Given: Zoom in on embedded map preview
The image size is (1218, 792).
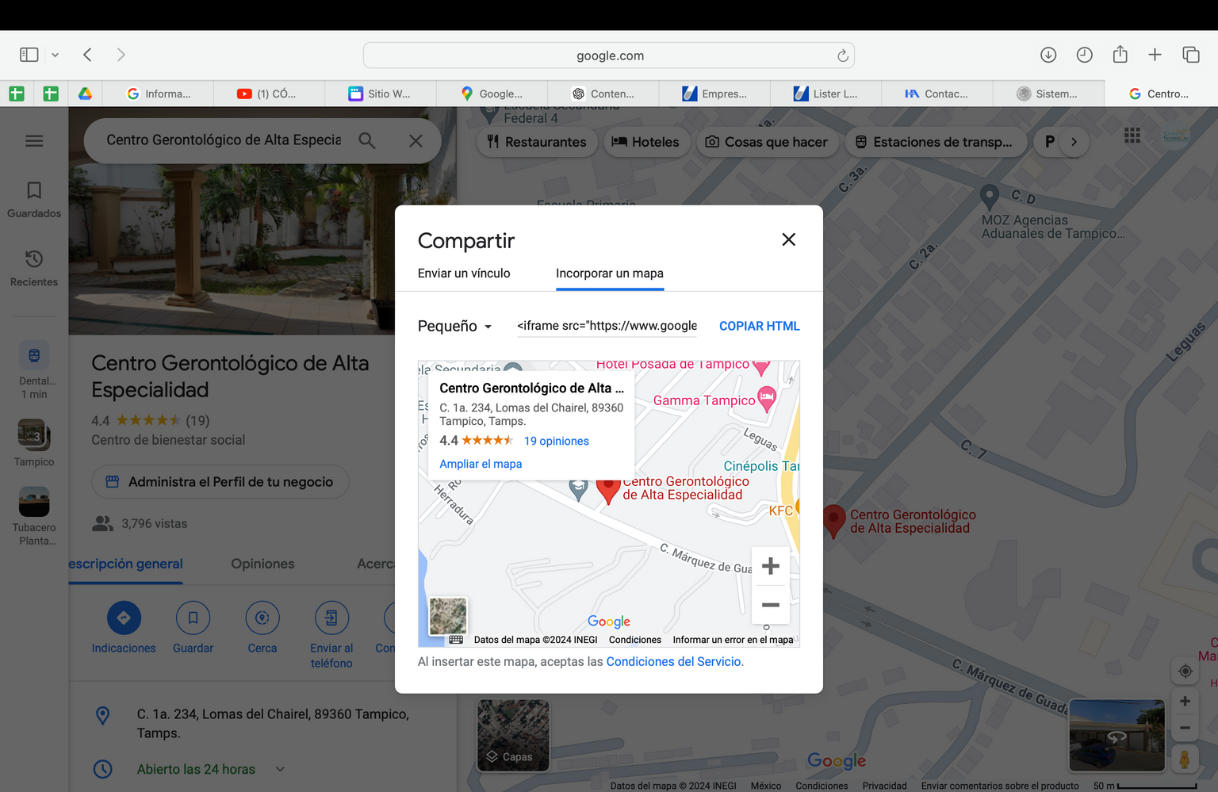Looking at the screenshot, I should pyautogui.click(x=770, y=566).
